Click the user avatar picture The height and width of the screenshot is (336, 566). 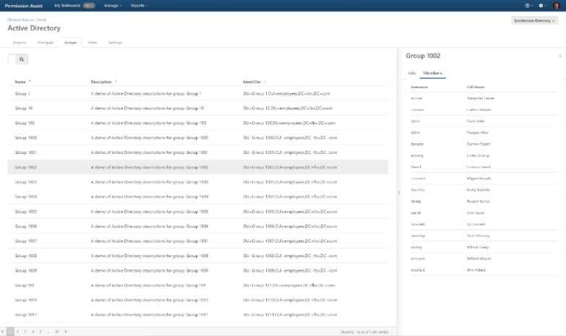point(557,5)
